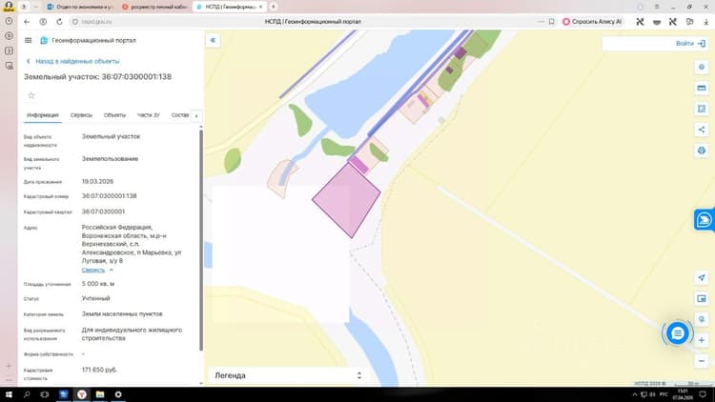715x402 pixels.
Task: Click the Войти login button
Action: [x=690, y=43]
